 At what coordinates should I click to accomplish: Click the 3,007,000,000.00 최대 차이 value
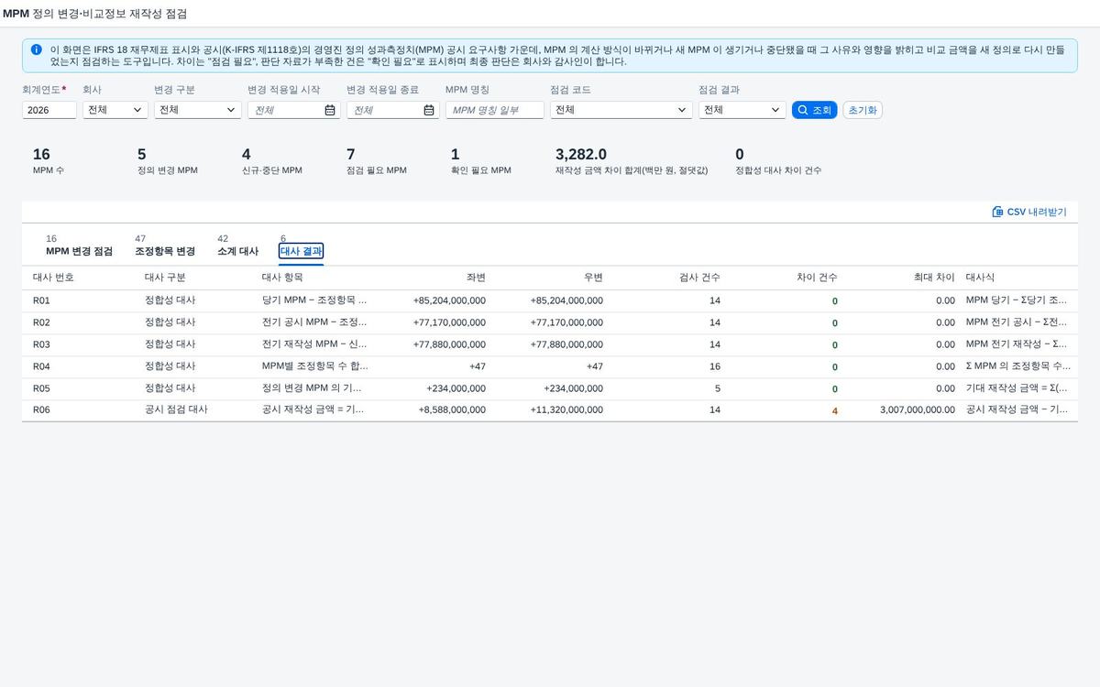pos(917,410)
